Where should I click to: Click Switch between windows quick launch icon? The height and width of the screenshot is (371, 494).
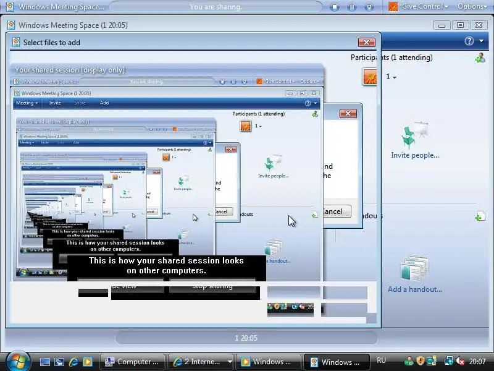pyautogui.click(x=59, y=362)
